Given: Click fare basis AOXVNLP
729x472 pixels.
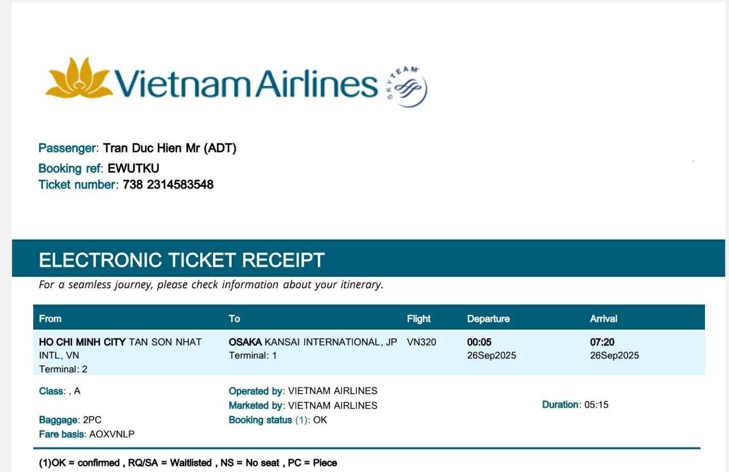Looking at the screenshot, I should [112, 434].
